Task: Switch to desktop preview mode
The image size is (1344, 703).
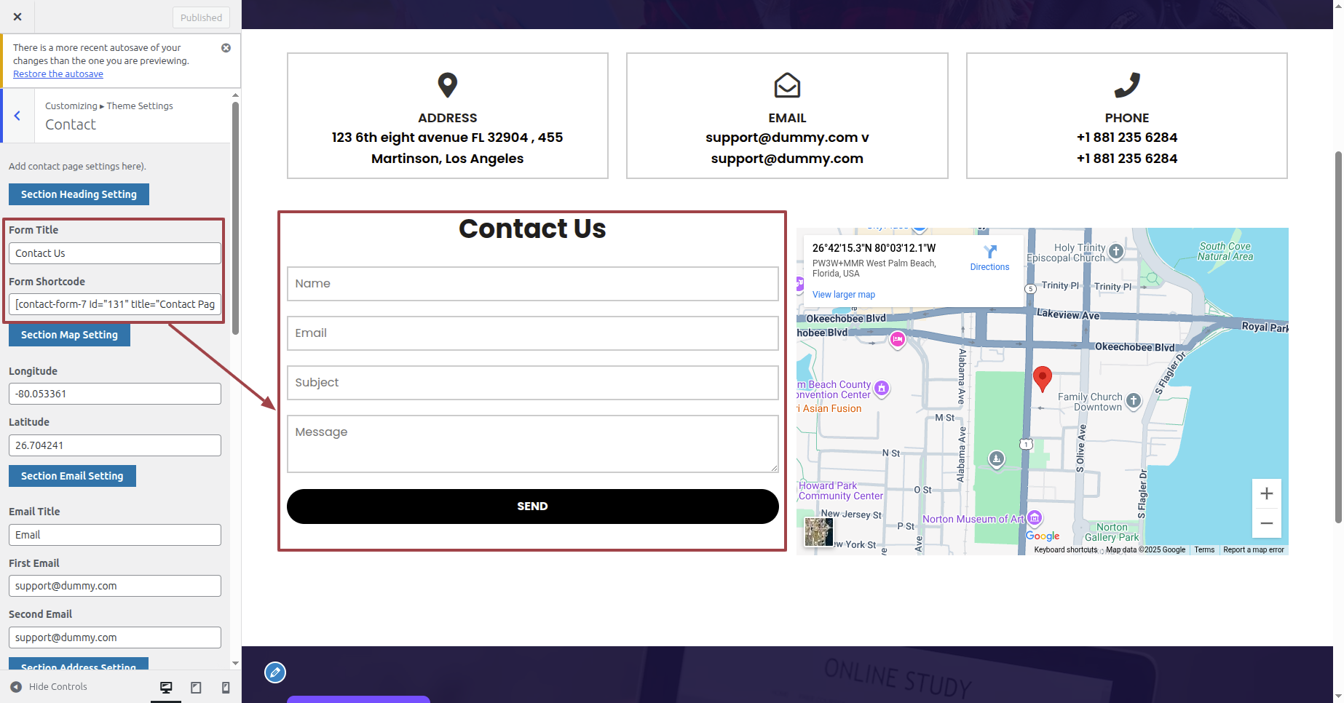Action: tap(166, 687)
